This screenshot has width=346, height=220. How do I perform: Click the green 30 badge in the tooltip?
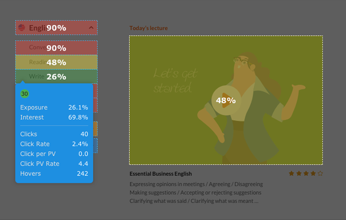pos(24,94)
